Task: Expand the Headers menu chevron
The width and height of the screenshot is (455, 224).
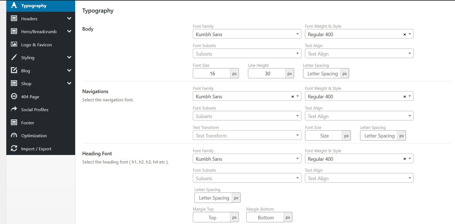Action: [69, 18]
